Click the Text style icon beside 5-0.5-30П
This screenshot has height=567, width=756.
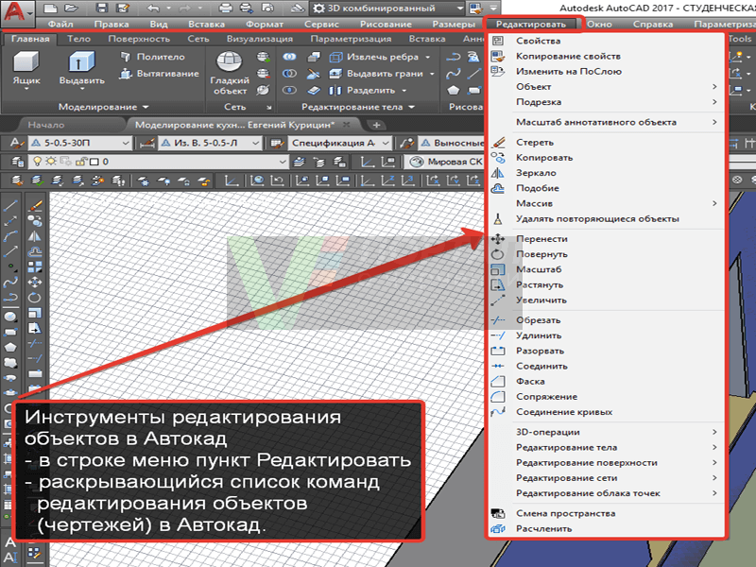17,144
